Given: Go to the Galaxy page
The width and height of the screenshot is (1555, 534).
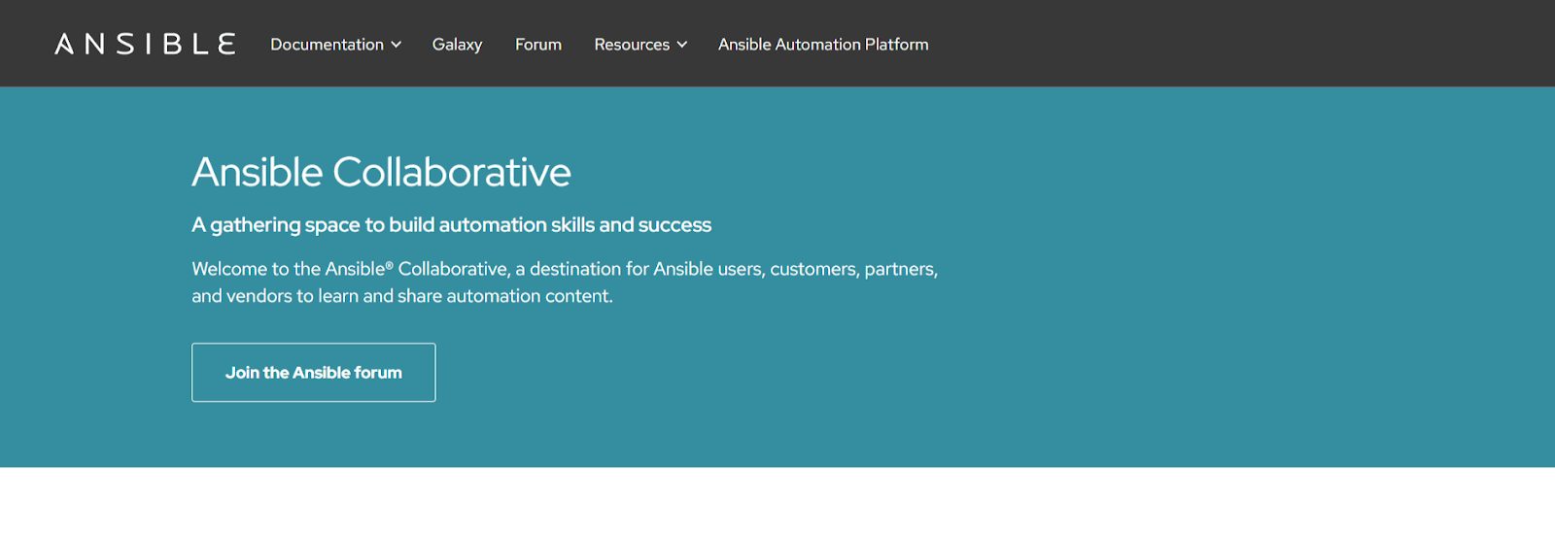Looking at the screenshot, I should pyautogui.click(x=457, y=45).
